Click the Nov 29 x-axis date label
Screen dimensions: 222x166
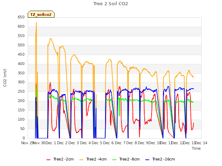click(x=27, y=143)
